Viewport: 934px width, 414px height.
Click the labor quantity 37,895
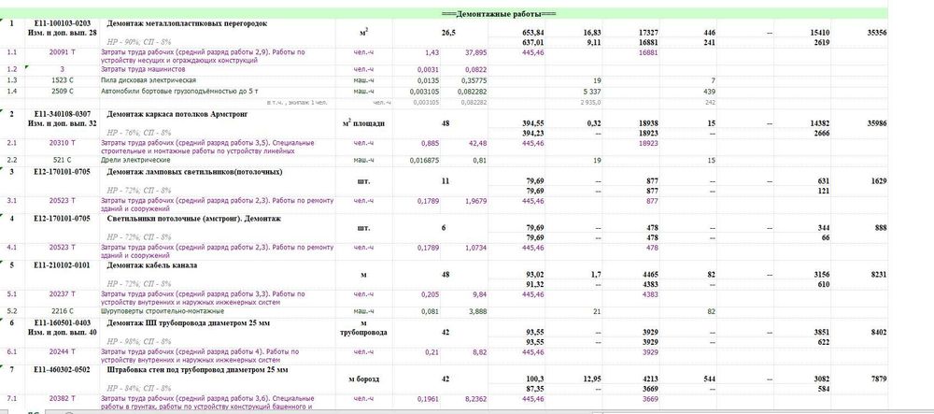[476, 52]
